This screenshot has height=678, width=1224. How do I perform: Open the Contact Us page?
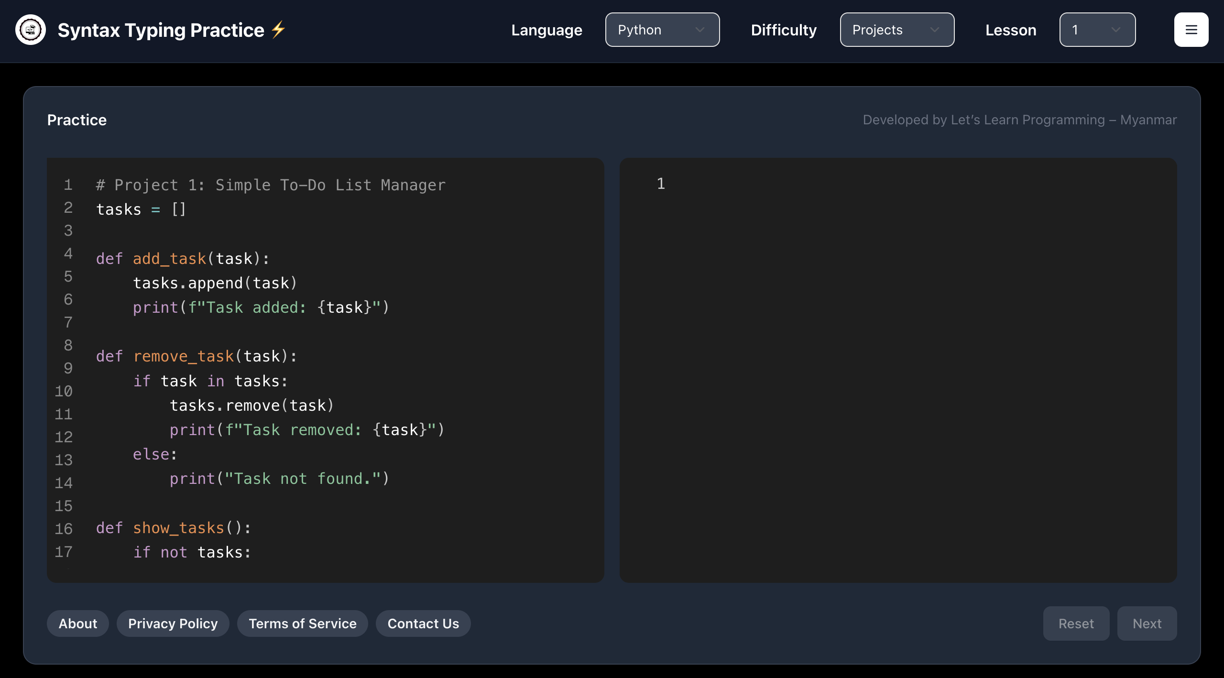423,623
